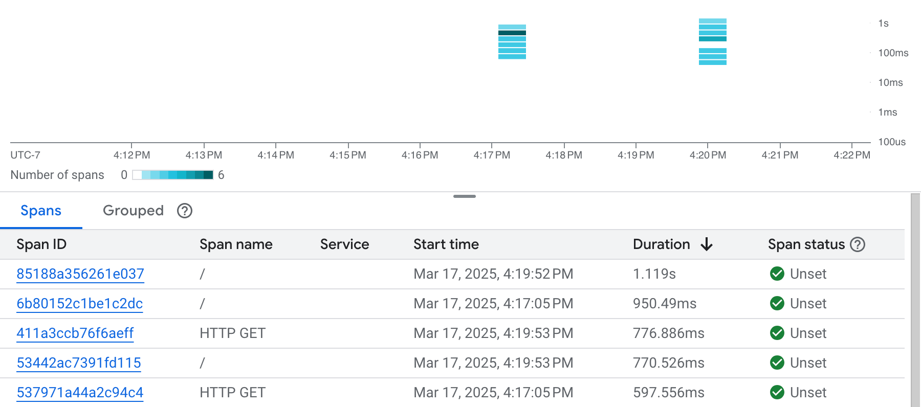Open span 85188a356261e037

(x=80, y=274)
